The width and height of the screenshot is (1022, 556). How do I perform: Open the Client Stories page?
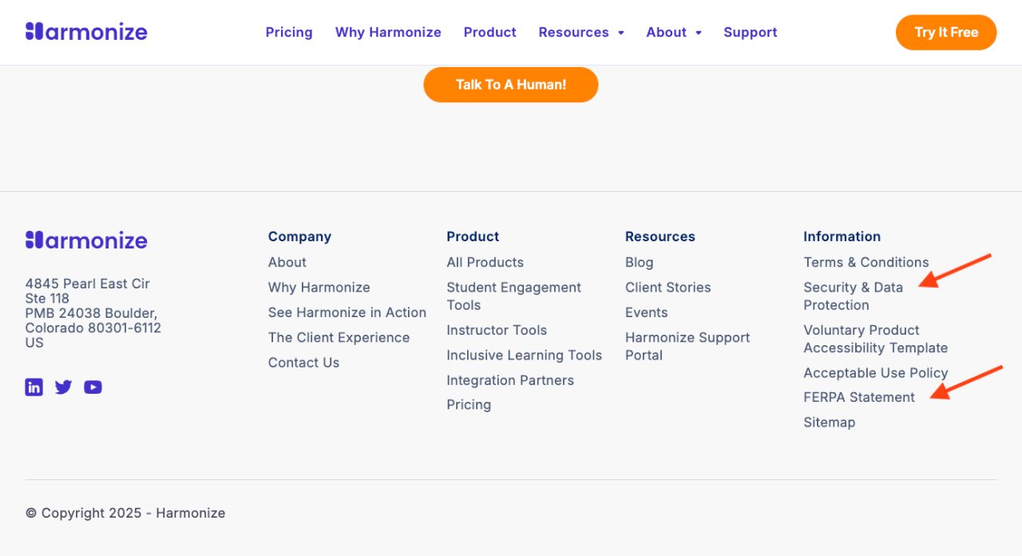(x=667, y=287)
